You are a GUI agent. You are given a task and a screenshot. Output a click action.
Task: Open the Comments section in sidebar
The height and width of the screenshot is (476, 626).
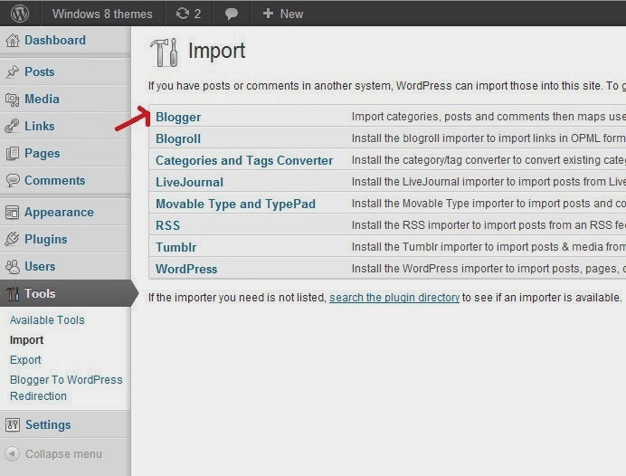pyautogui.click(x=54, y=180)
